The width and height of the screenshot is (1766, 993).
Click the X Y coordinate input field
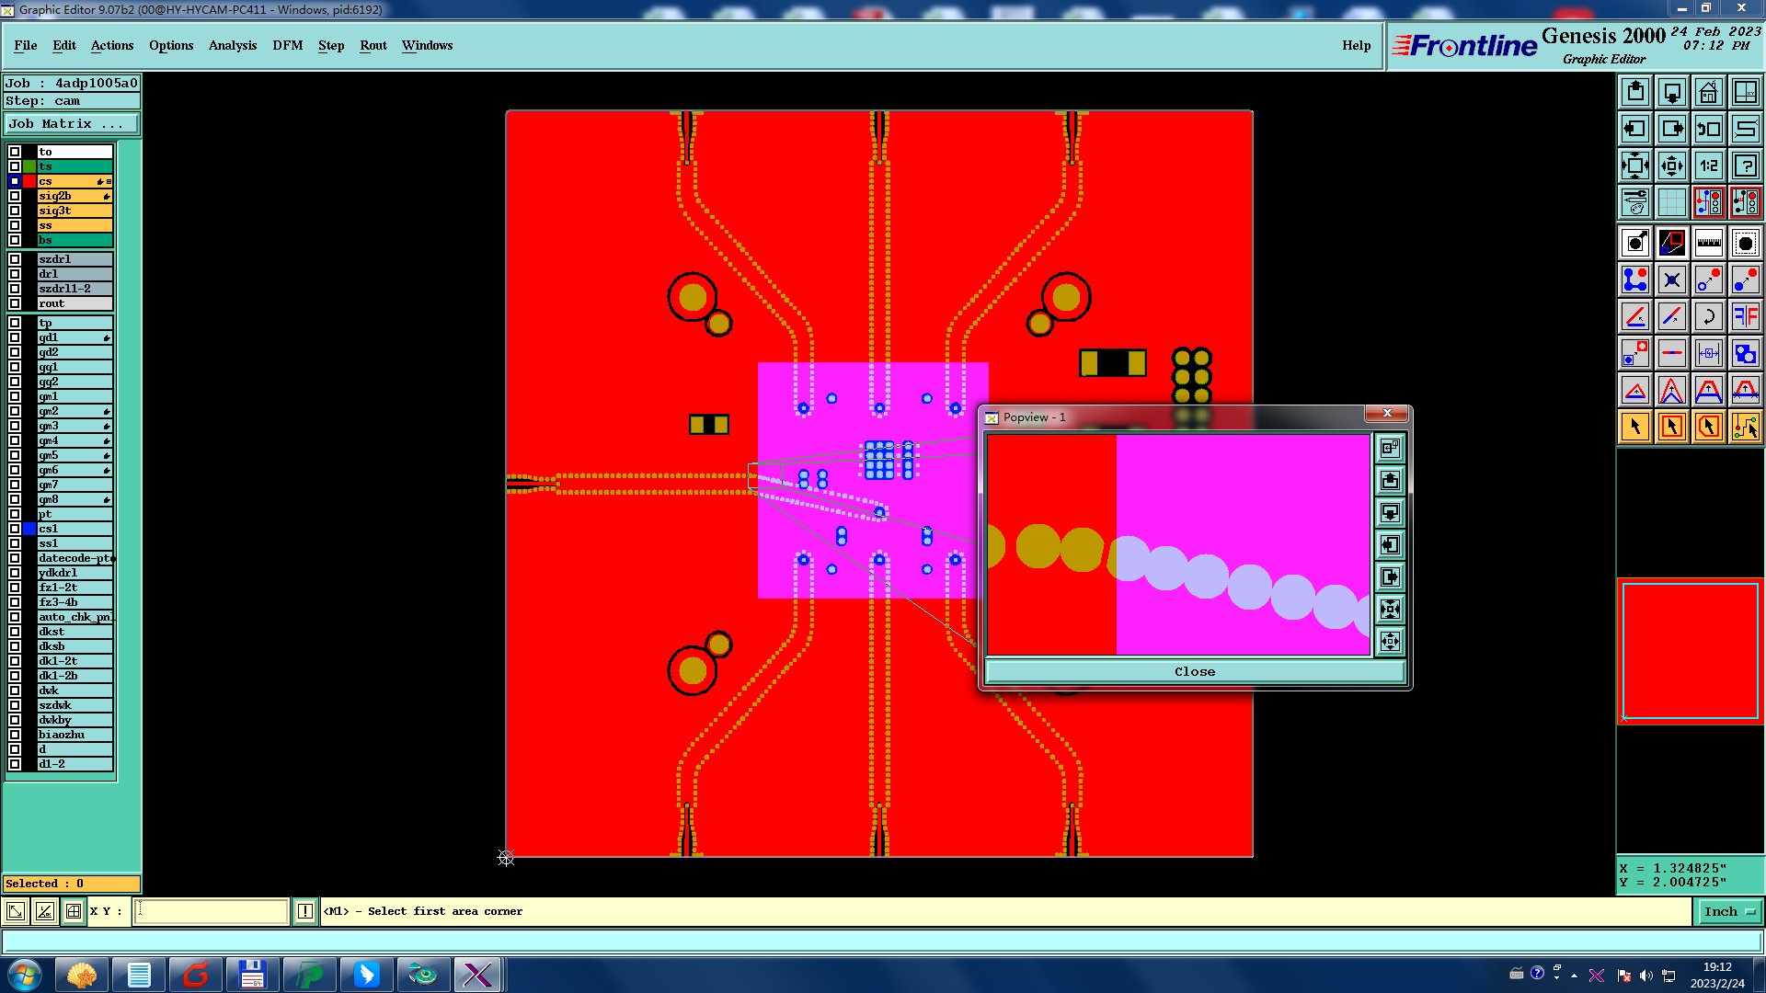pos(212,911)
